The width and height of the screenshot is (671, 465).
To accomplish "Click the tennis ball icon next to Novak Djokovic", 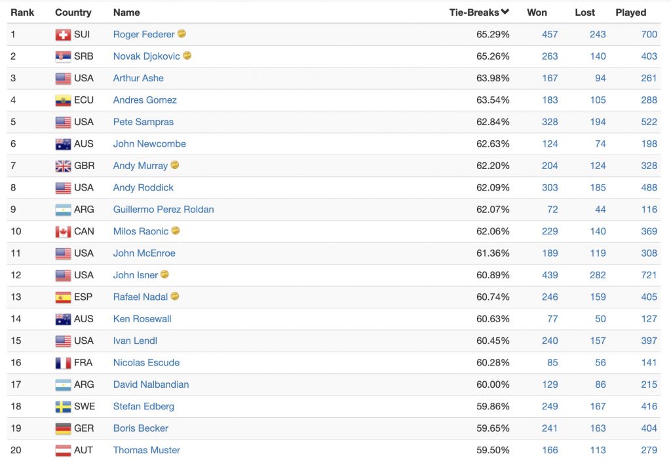I will (x=187, y=55).
